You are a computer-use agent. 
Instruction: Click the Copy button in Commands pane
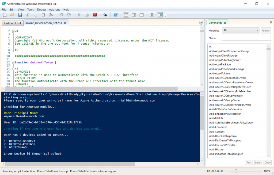(268, 163)
